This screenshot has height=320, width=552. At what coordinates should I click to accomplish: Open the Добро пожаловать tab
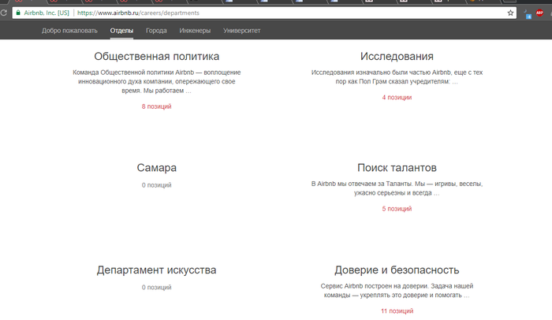point(70,31)
